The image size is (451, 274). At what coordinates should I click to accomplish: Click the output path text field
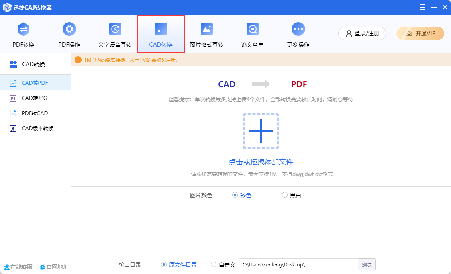pos(298,265)
